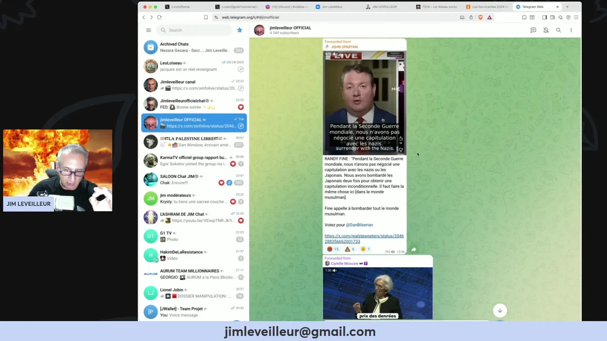Open the [JWallet] - Team Projet chat

[194, 312]
